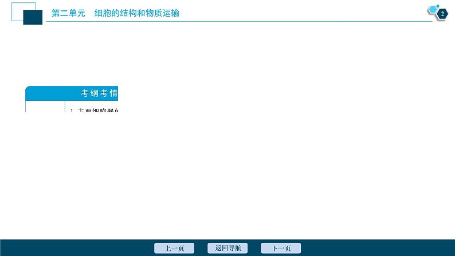The width and height of the screenshot is (455, 256).
Task: Click the solid dark blue square logo
Action: (33, 17)
